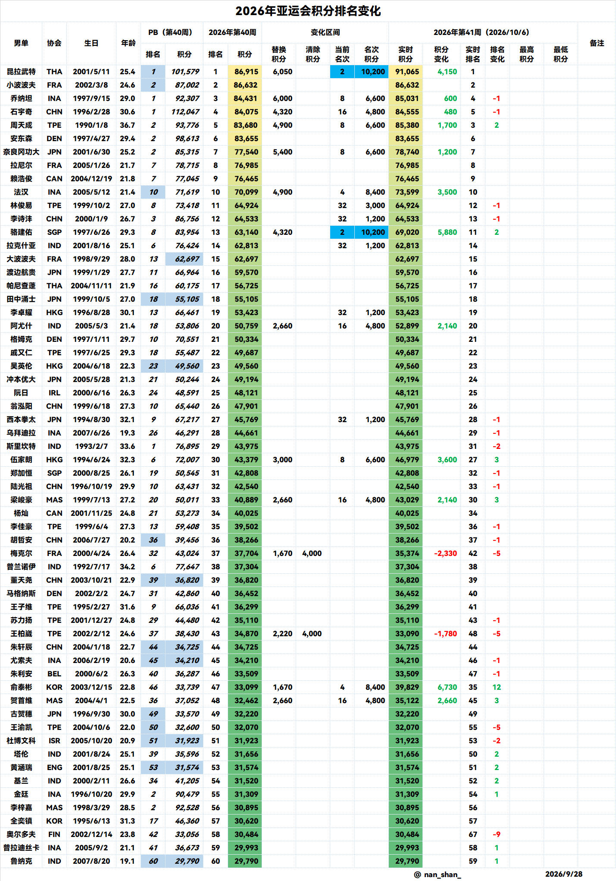The image size is (616, 881).
Task: Select 安东森 name cell
Action: pos(21,139)
